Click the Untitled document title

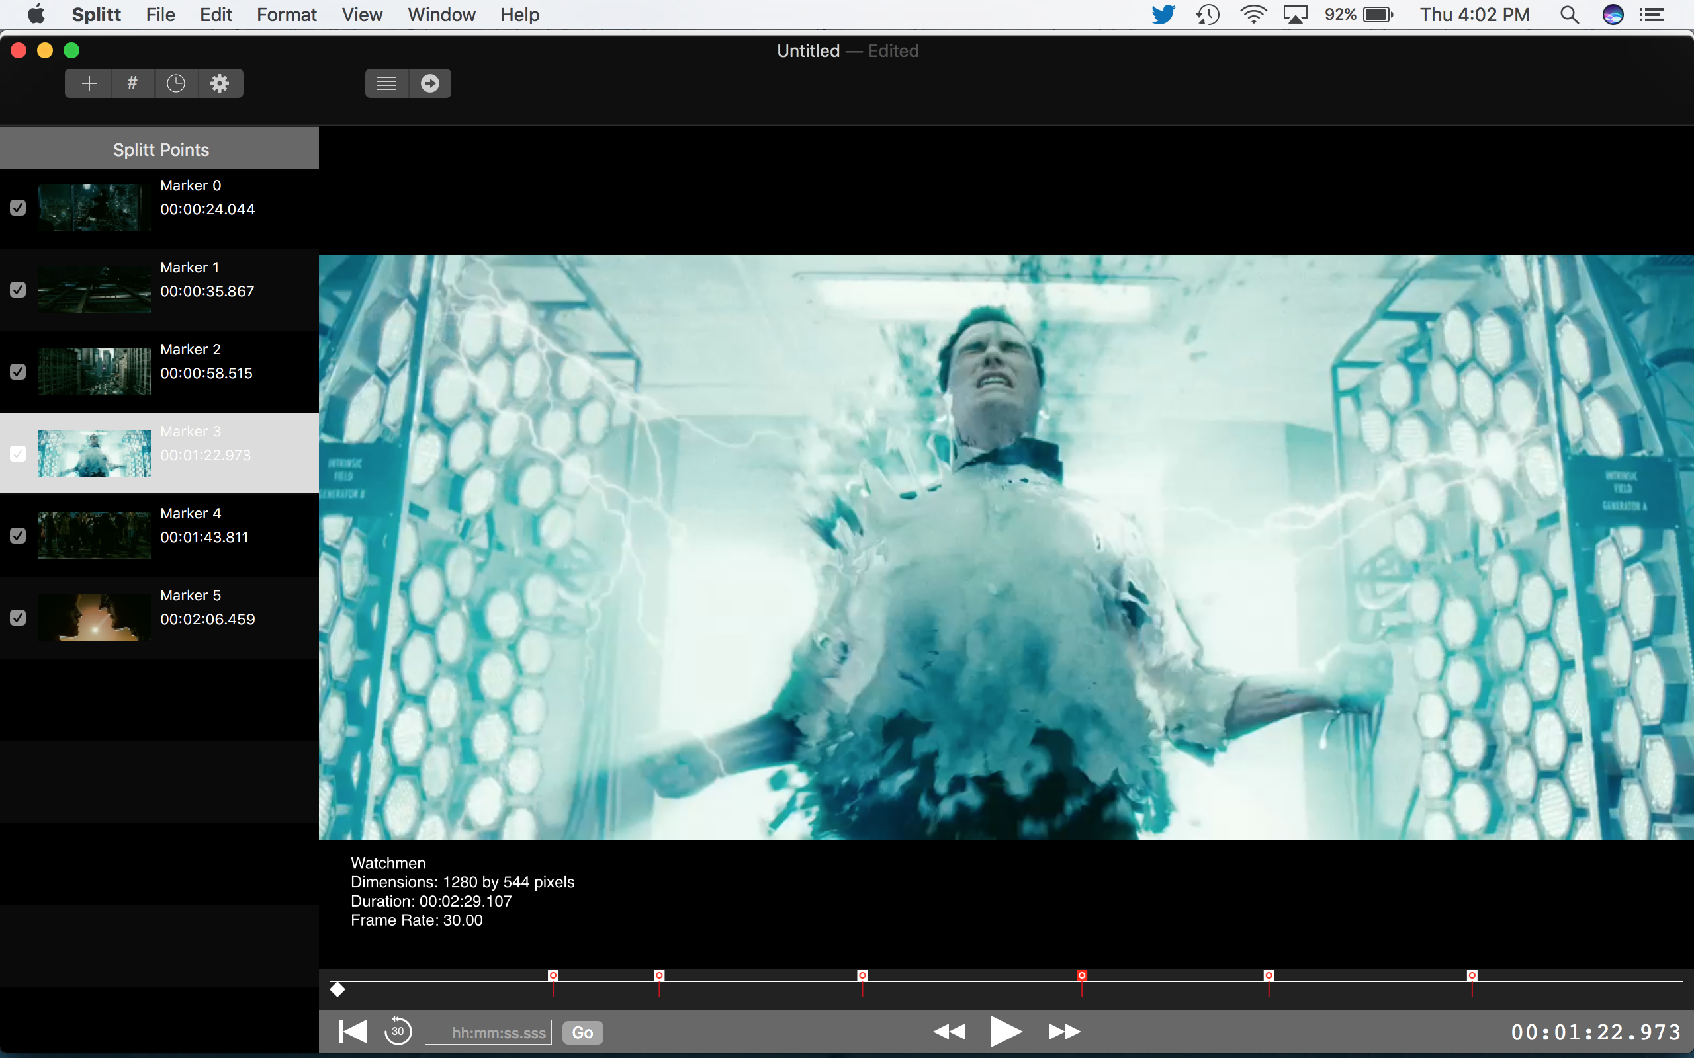tap(808, 50)
